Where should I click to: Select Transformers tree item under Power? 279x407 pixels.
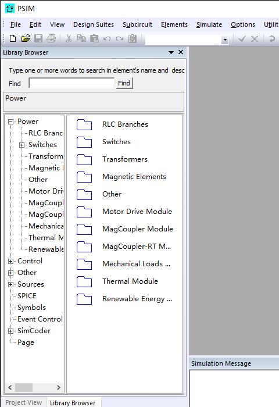coord(46,156)
